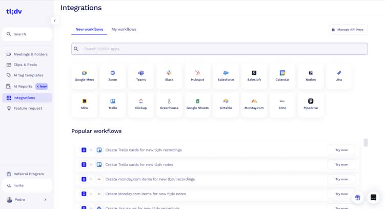Switch to the New workflows tab
Screen dimensions: 385x209
89,29
